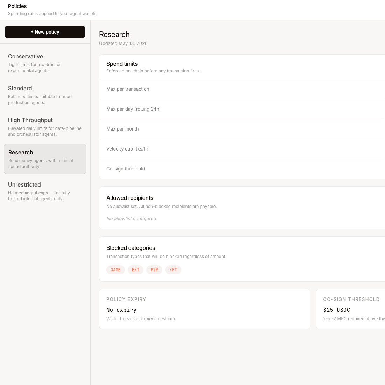Open the Standard policy
The image size is (385, 385).
tap(45, 95)
